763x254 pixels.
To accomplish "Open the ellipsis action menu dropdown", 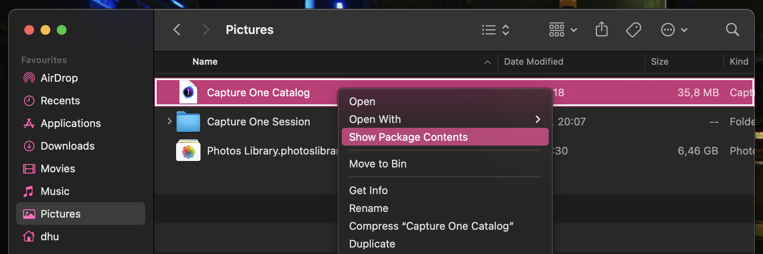I will (x=674, y=30).
